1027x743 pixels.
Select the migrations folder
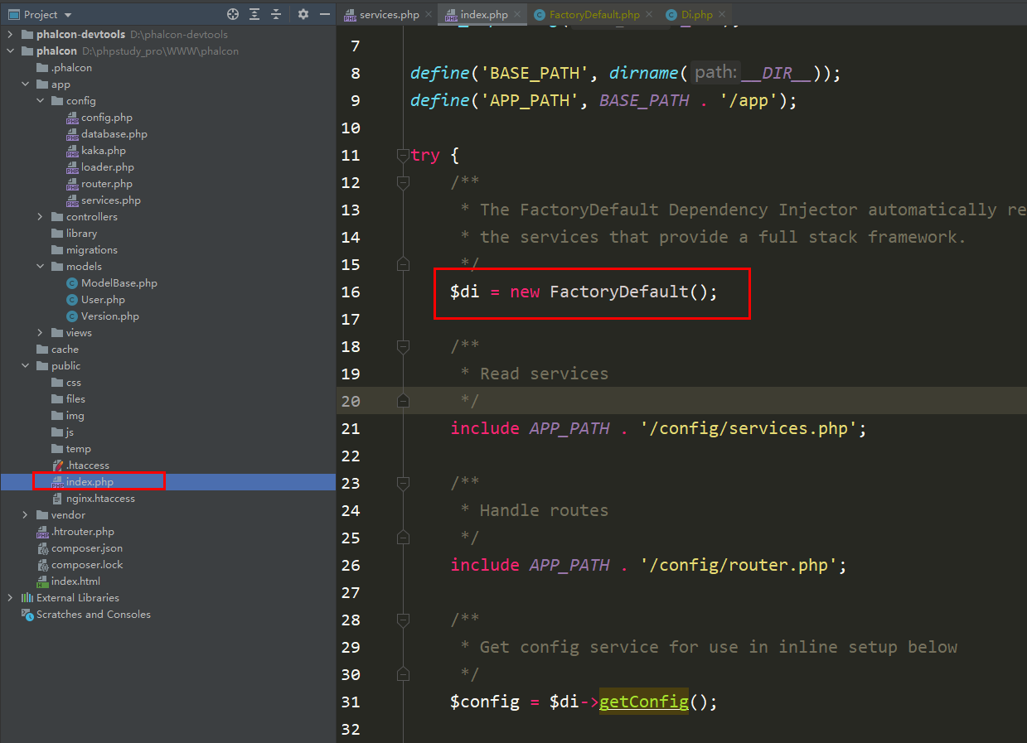click(91, 250)
